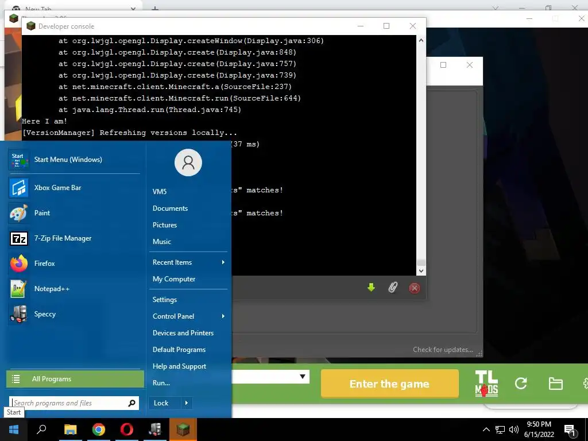This screenshot has height=441, width=588.
Task: Open Settings from Start menu
Action: 165,300
